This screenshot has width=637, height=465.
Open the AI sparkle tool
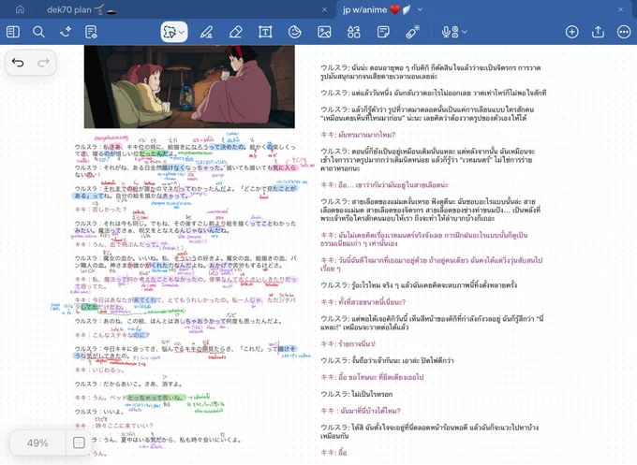66,32
